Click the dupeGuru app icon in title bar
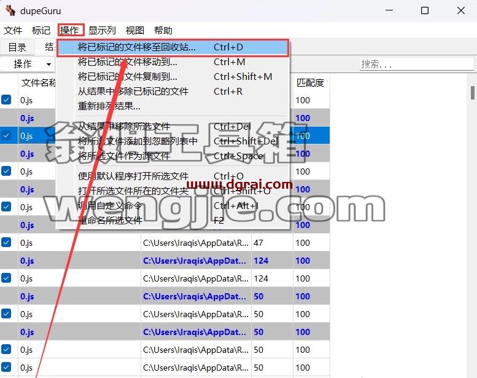Image resolution: width=477 pixels, height=378 pixels. point(10,10)
